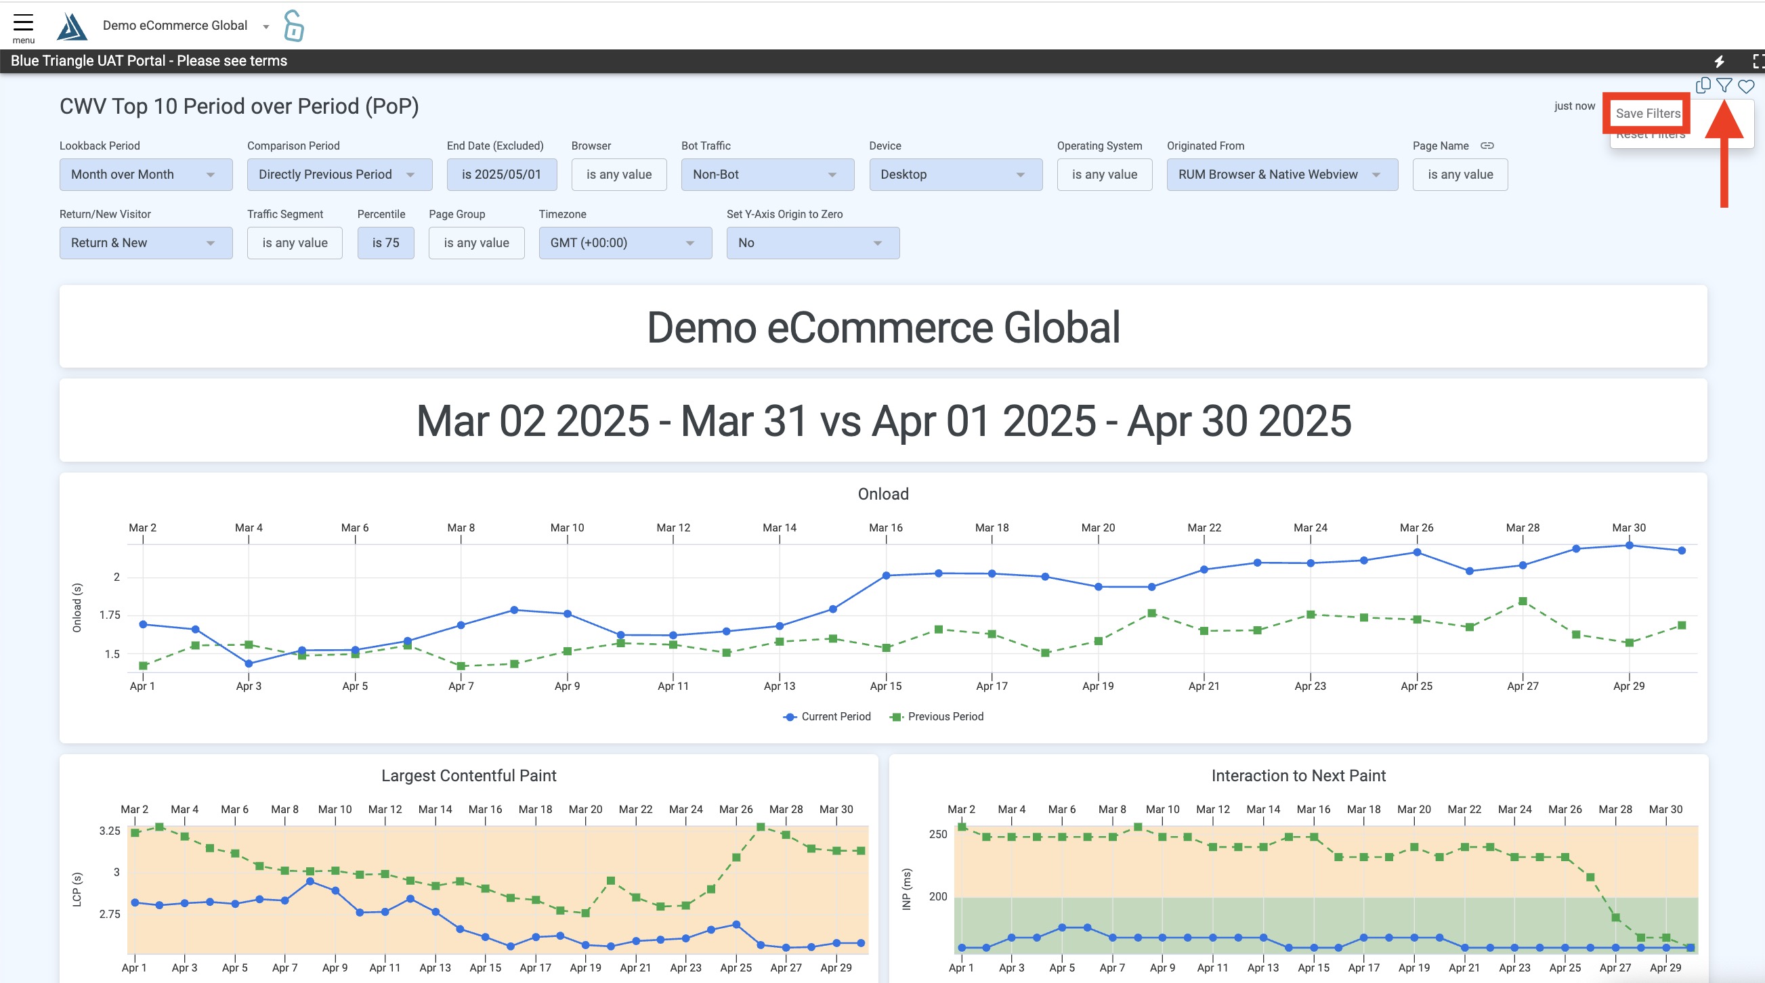This screenshot has height=983, width=1765.
Task: Open the Return/New Visitor dropdown
Action: pos(146,242)
